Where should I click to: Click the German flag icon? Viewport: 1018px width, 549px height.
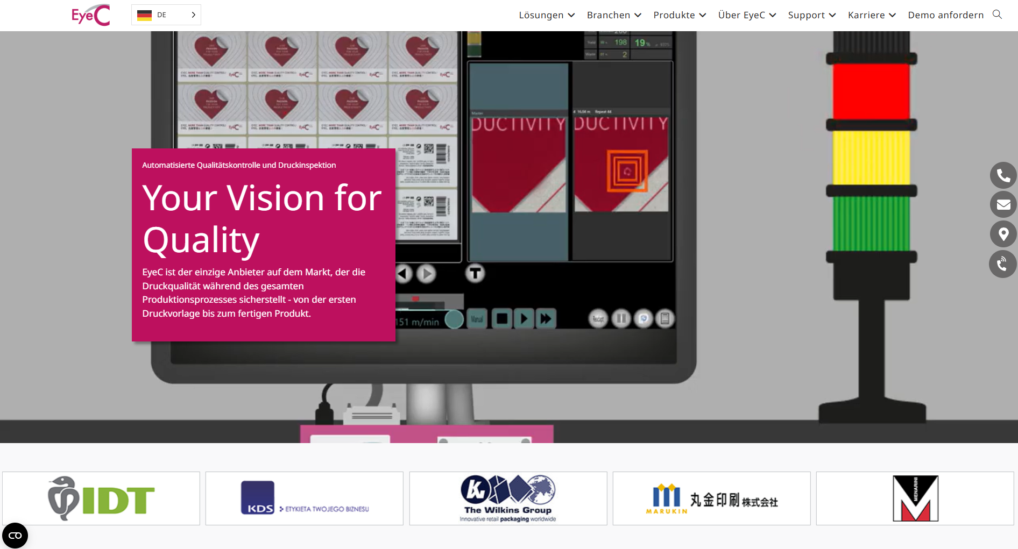[144, 15]
